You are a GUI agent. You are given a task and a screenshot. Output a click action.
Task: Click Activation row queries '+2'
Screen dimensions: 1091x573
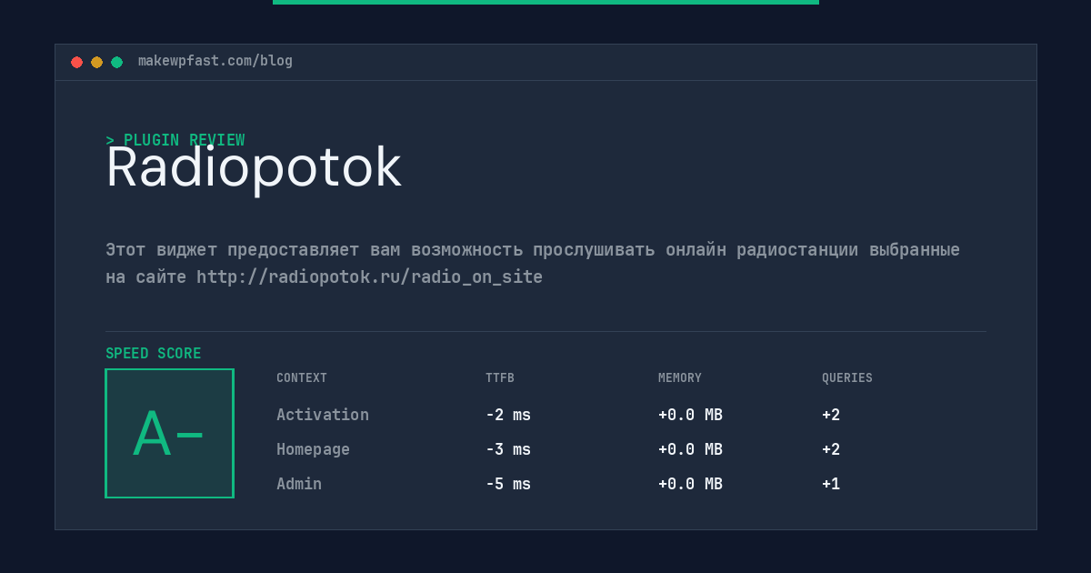pos(831,415)
